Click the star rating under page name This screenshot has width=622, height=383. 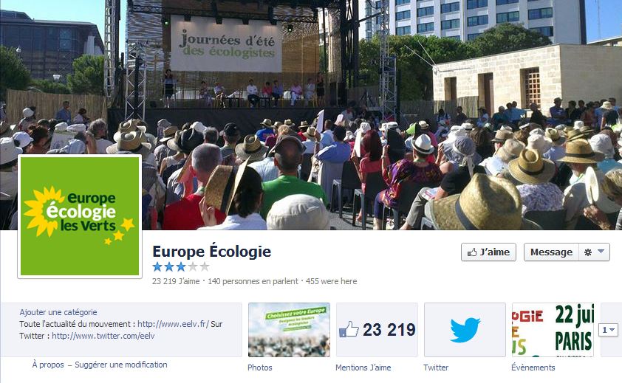[x=181, y=267]
